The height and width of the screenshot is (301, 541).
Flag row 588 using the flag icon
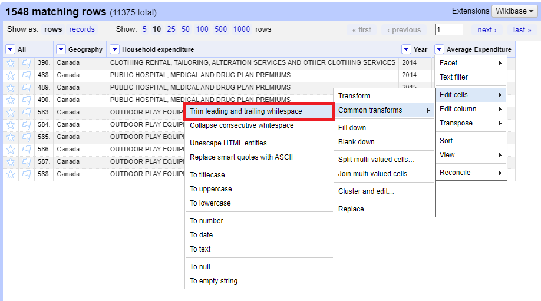[27, 174]
